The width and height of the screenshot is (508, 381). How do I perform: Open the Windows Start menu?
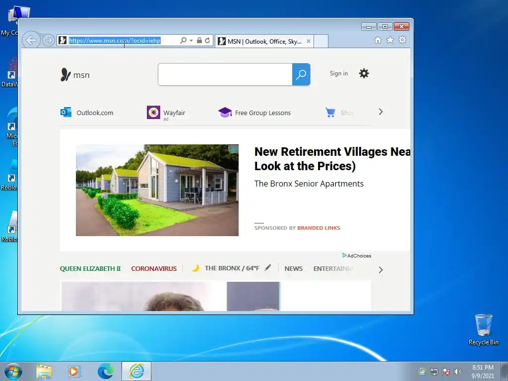point(13,371)
